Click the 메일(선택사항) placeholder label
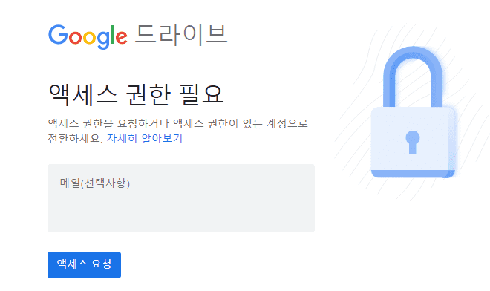490x291 pixels. 95,183
